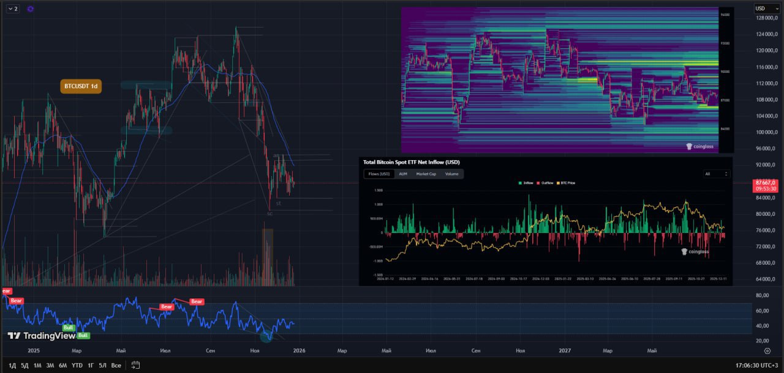This screenshot has height=373, width=784.
Task: Select the YTD time range
Action: point(77,365)
